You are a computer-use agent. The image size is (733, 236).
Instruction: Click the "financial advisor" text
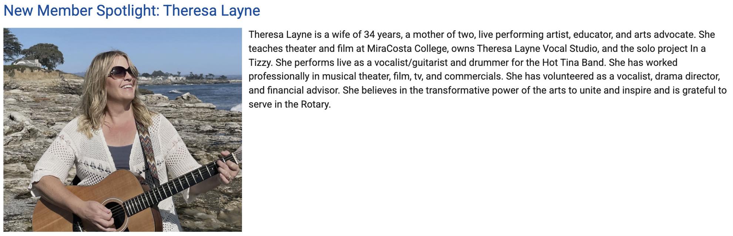click(x=303, y=90)
